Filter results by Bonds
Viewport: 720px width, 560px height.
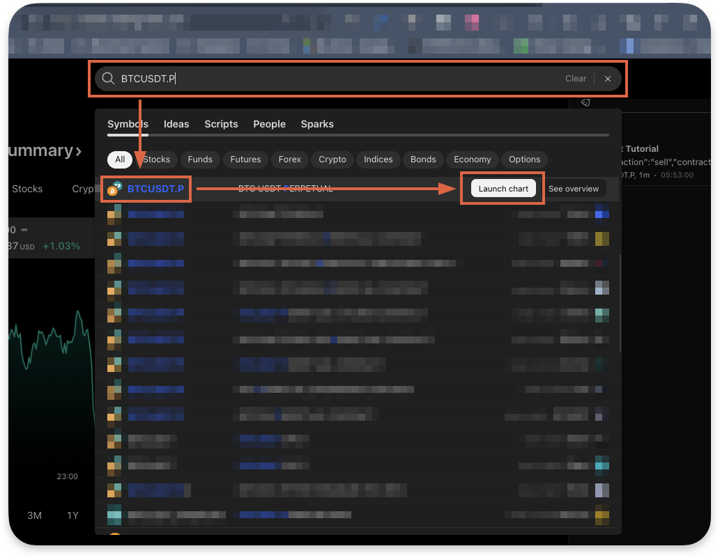point(423,160)
